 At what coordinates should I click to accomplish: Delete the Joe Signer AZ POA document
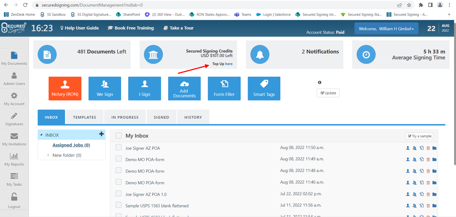click(x=428, y=148)
